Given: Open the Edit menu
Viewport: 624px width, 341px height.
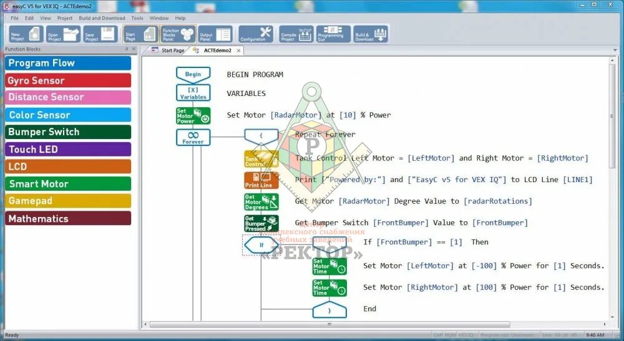Looking at the screenshot, I should coord(29,18).
